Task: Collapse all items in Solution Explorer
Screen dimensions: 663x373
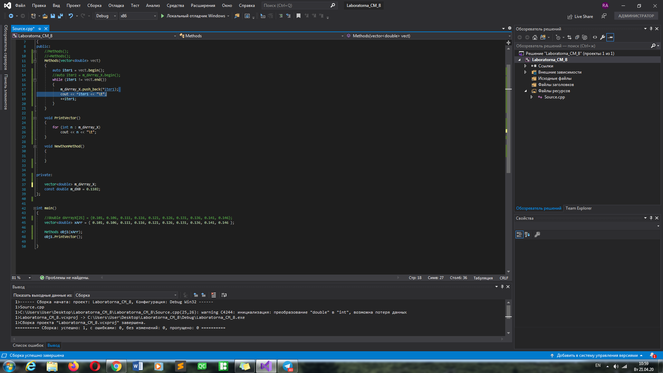Action: (x=577, y=37)
